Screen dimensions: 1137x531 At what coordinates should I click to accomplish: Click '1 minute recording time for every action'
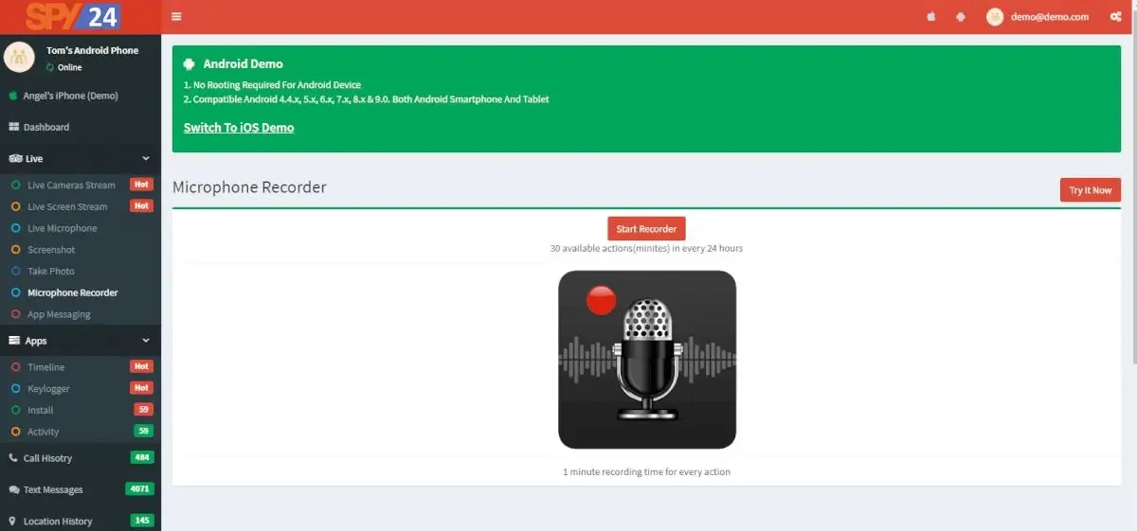[646, 471]
